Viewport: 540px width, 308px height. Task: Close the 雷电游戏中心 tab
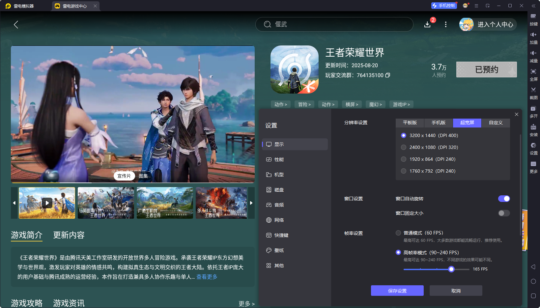[95, 6]
